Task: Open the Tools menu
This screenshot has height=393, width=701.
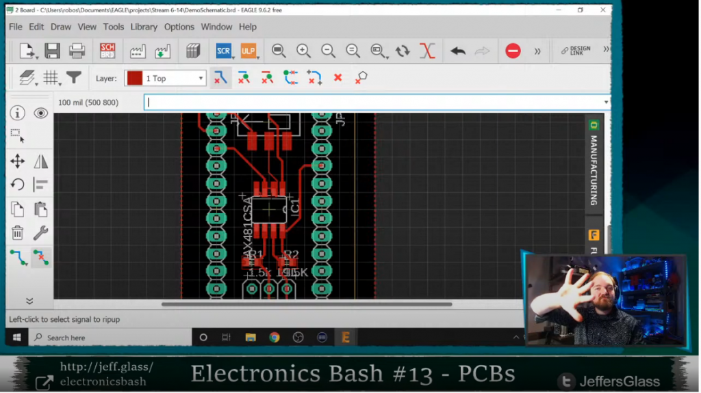Action: tap(114, 27)
